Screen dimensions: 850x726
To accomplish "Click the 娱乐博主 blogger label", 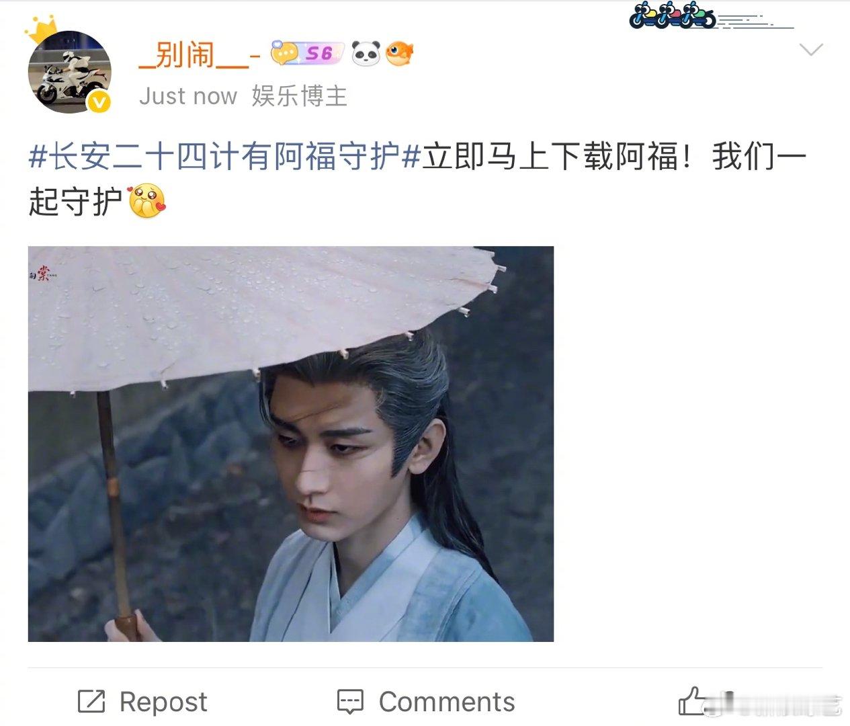I will (300, 96).
